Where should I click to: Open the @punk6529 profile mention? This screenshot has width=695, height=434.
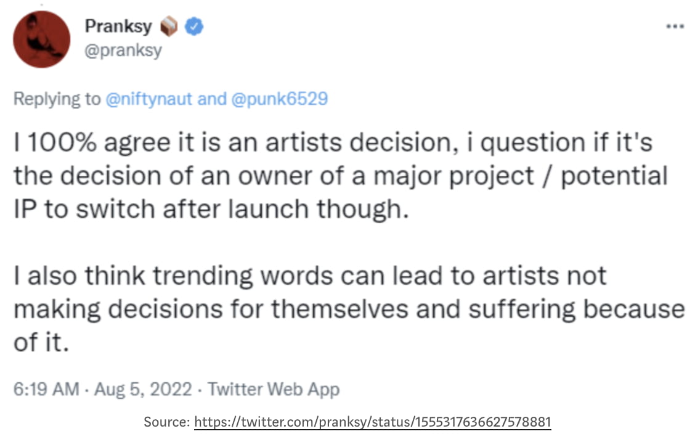(279, 99)
